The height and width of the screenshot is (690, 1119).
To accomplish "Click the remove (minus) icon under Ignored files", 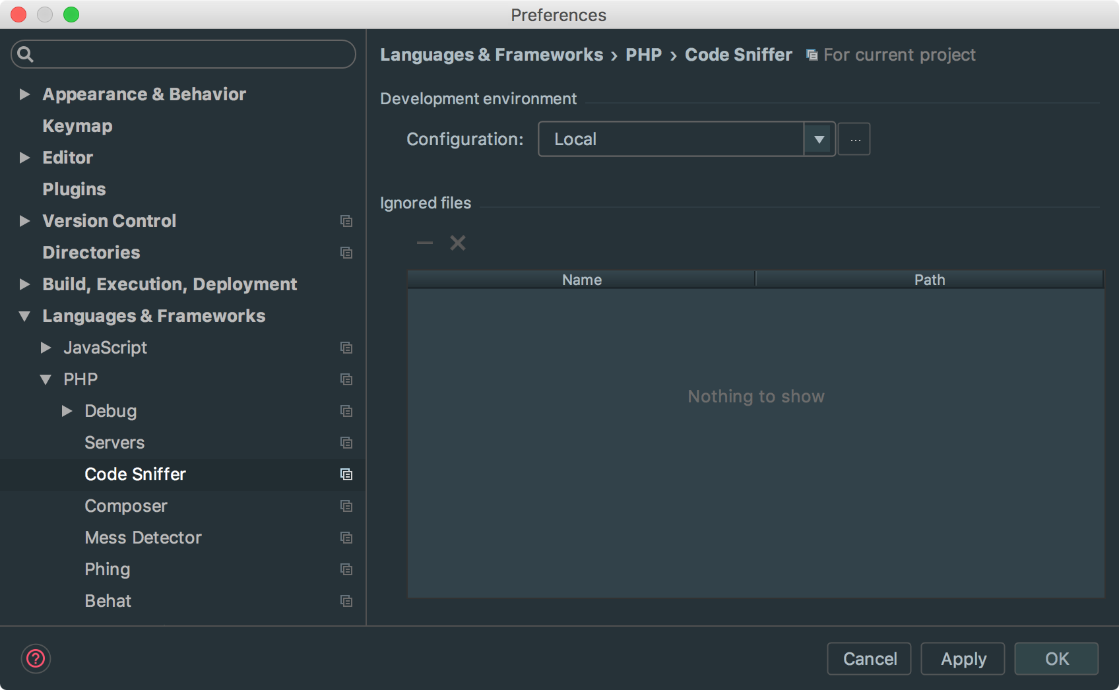I will [x=424, y=243].
